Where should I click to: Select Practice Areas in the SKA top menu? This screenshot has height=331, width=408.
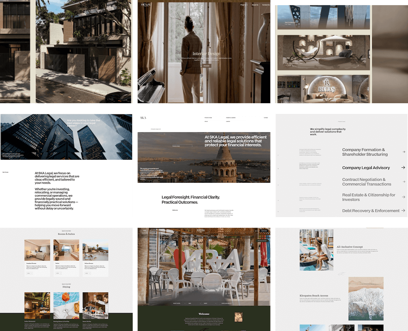(x=208, y=118)
